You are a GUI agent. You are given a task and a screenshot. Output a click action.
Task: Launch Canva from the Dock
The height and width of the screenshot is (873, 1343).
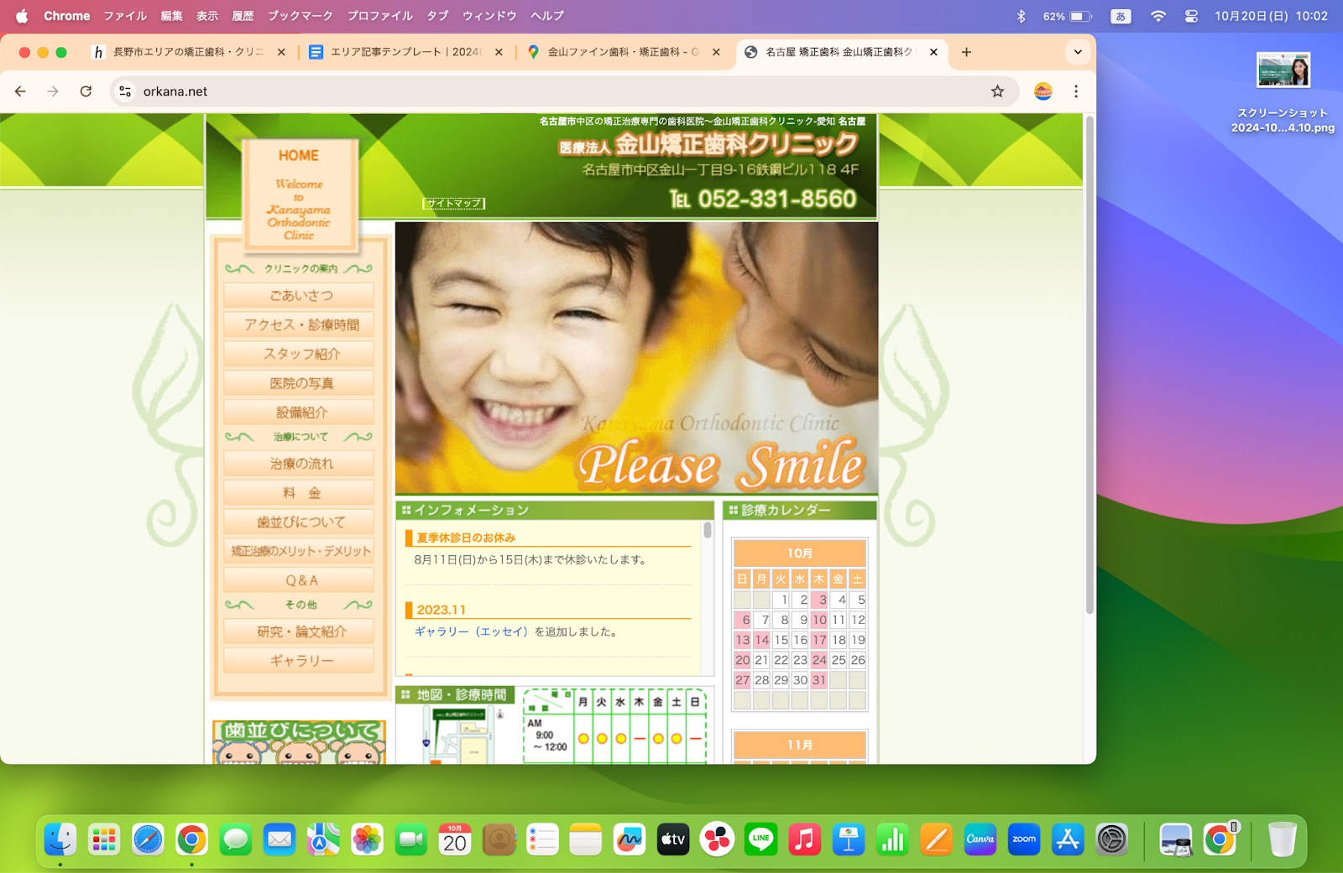980,839
